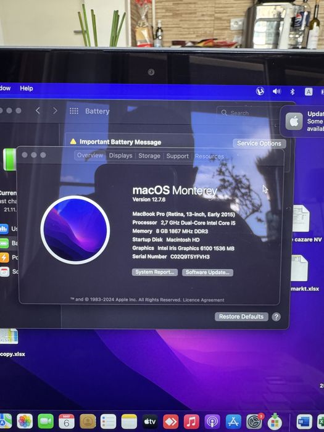Click the System Report button

[154, 272]
